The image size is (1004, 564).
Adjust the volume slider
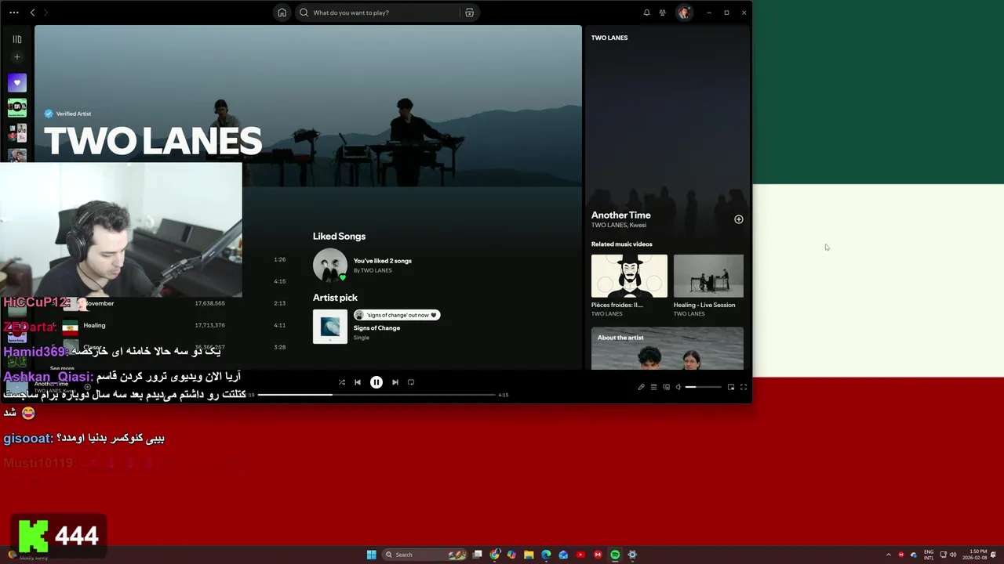(x=703, y=387)
